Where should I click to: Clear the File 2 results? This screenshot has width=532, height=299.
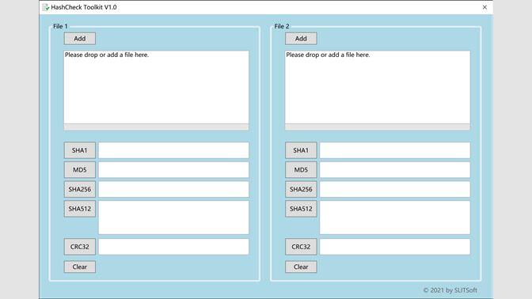click(301, 267)
